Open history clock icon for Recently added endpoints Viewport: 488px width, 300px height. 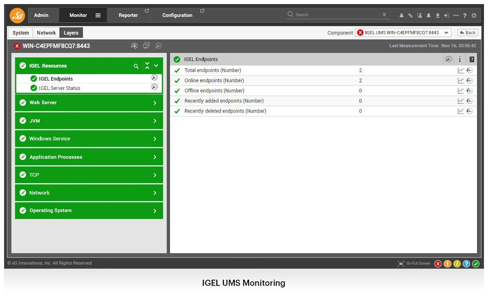[x=469, y=101]
